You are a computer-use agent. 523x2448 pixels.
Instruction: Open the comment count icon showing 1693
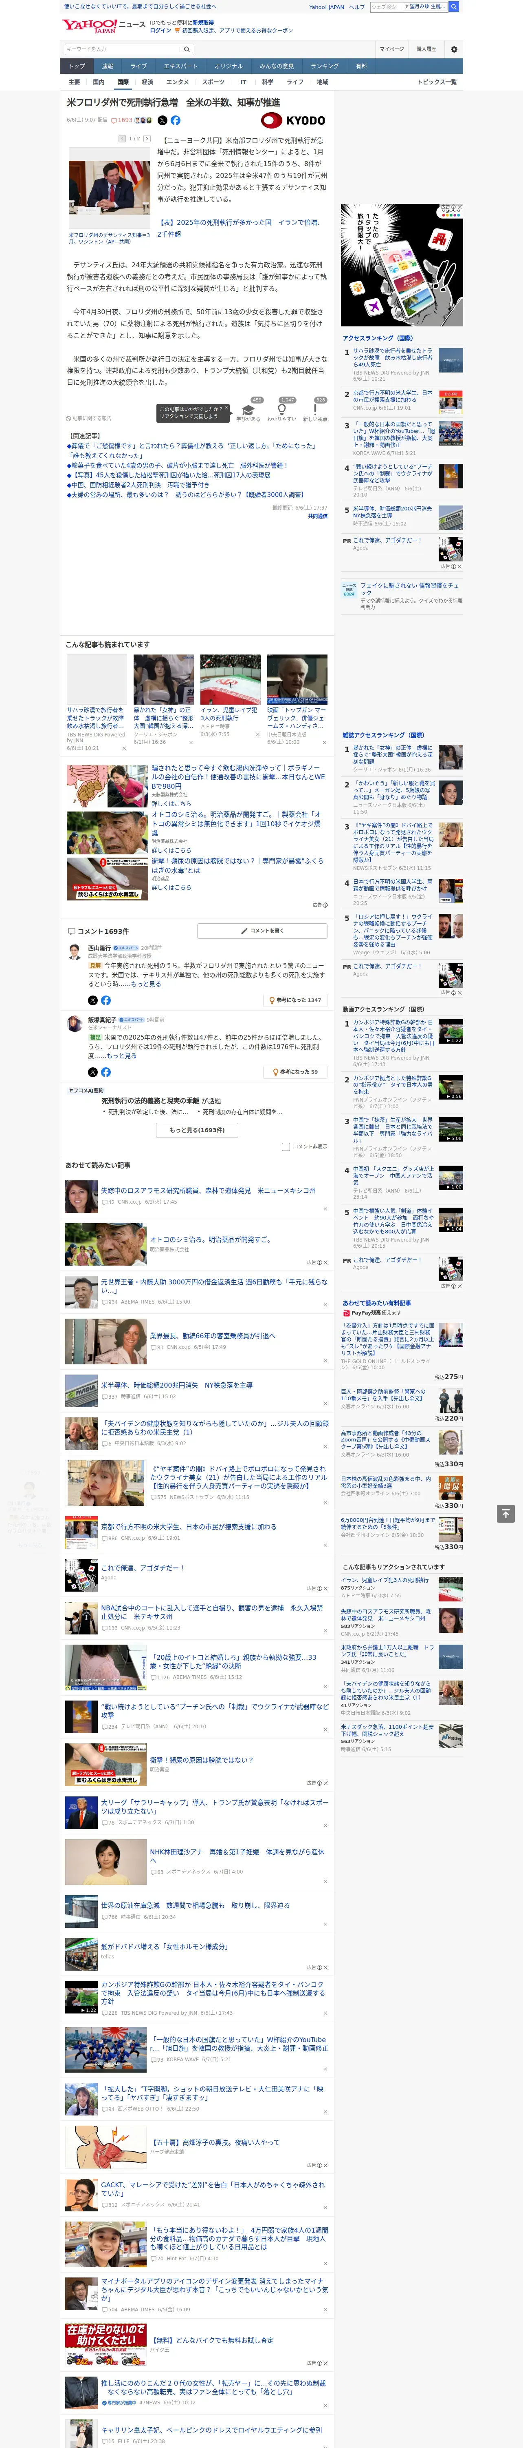pos(123,121)
